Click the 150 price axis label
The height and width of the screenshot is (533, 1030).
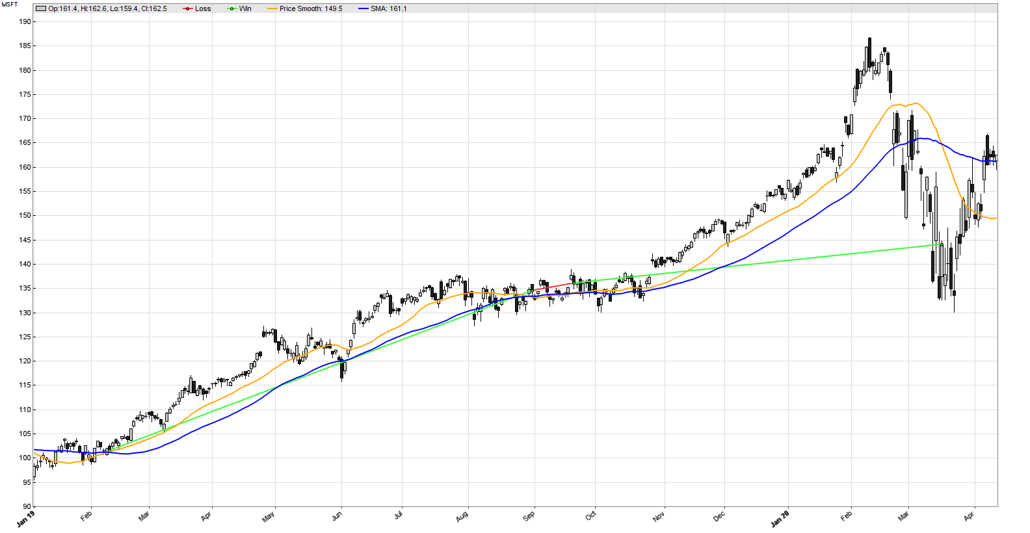pos(25,216)
